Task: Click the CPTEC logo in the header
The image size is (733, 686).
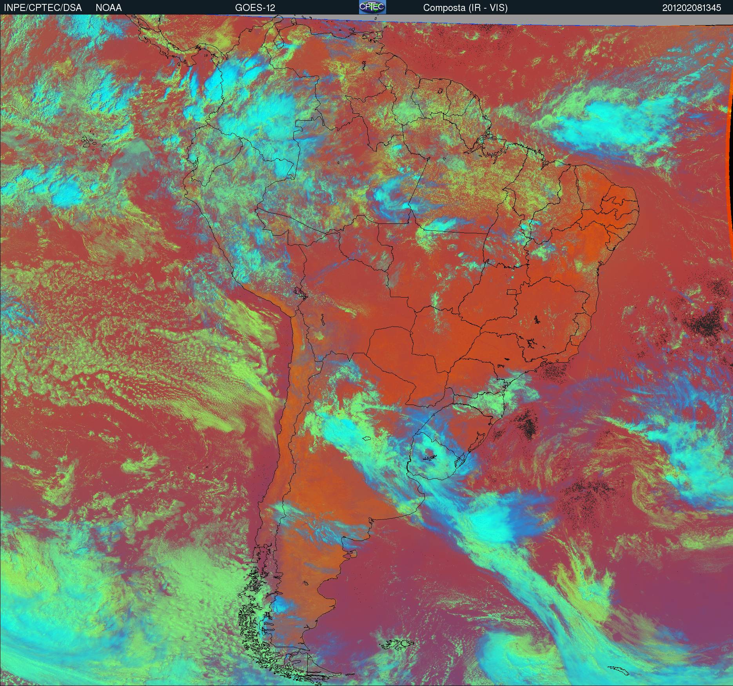Action: click(372, 7)
